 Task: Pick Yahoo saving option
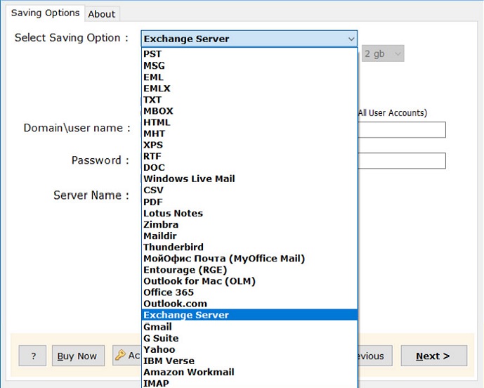pos(249,350)
